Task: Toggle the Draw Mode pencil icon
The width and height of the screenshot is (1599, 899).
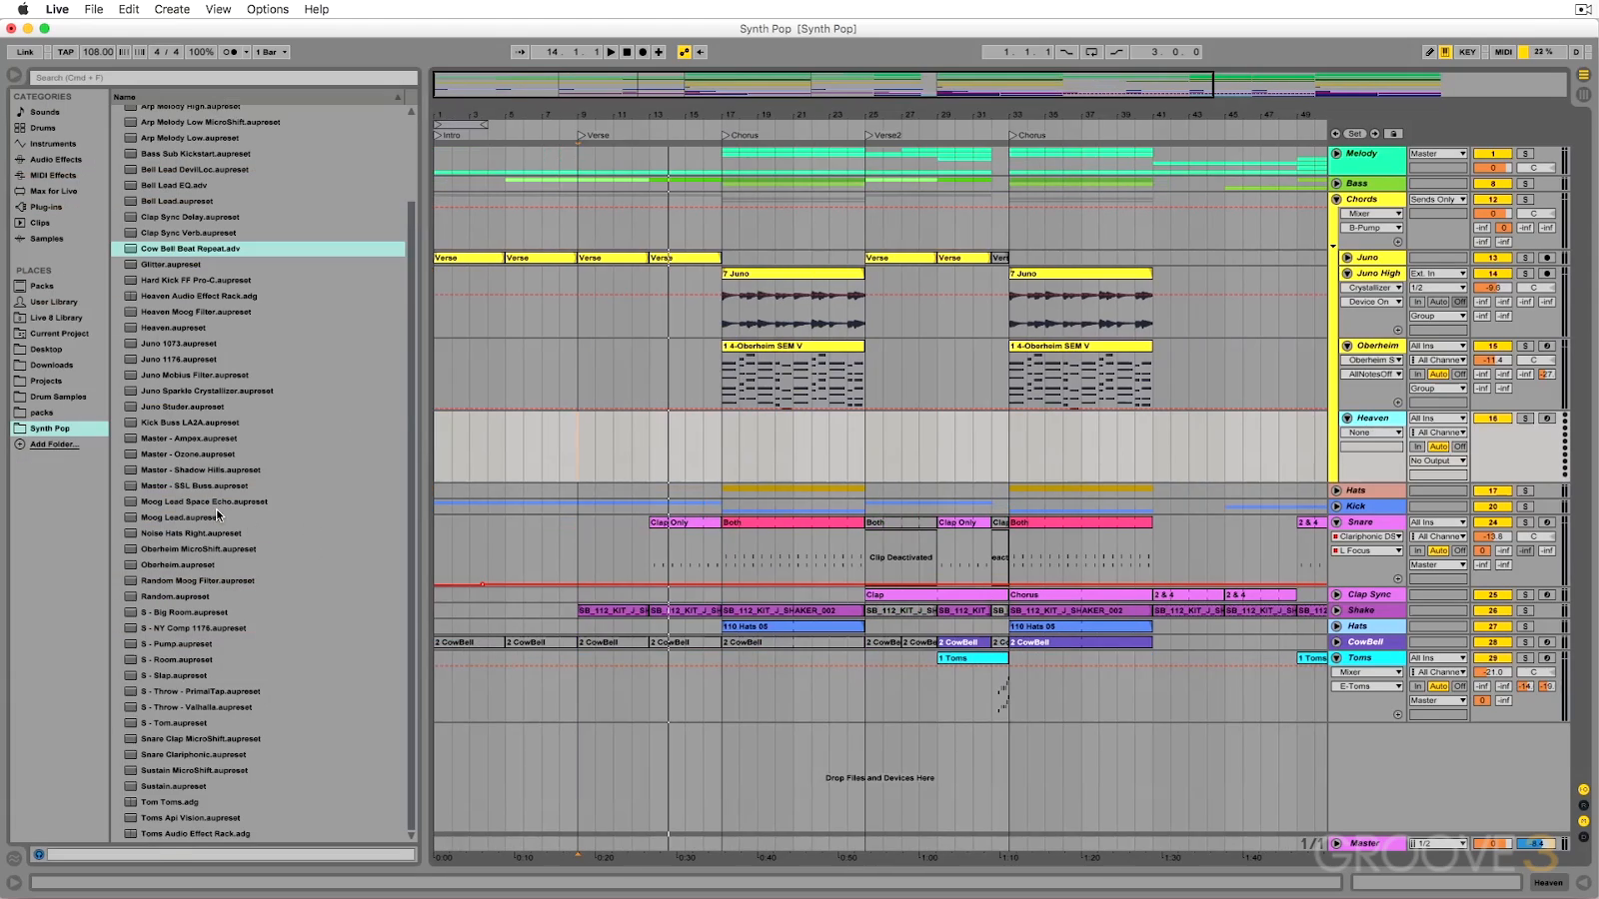Action: (1430, 52)
